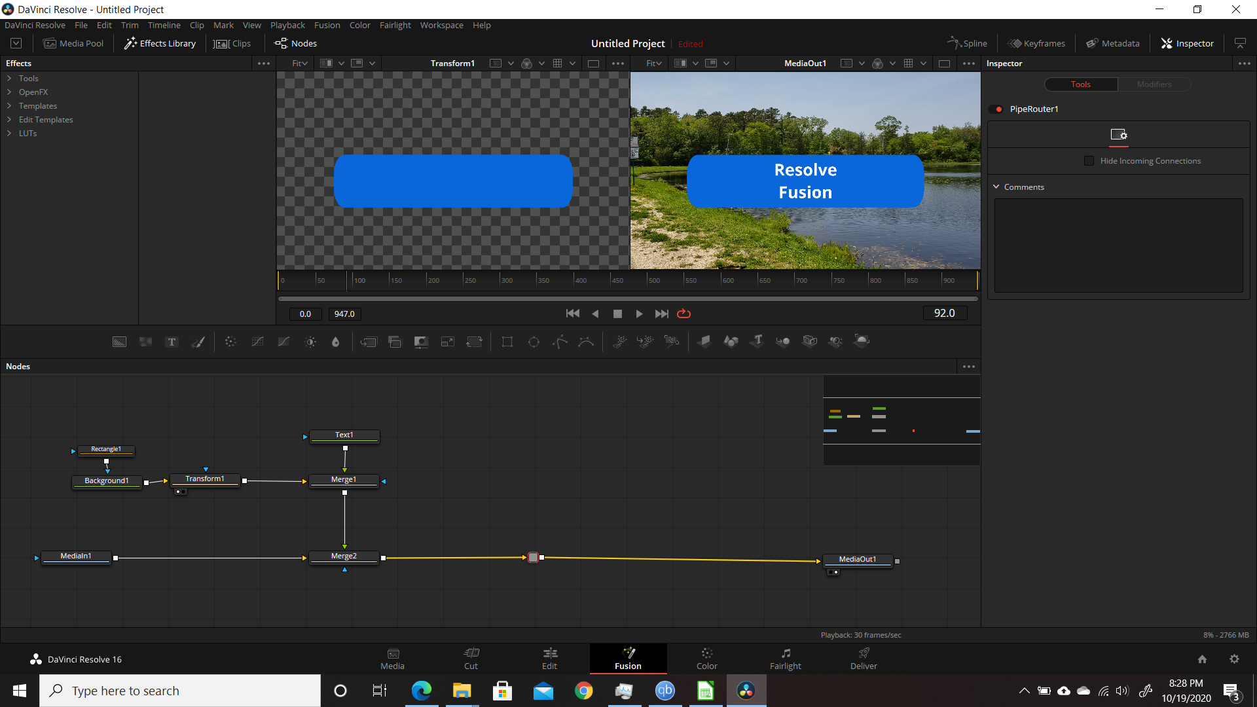Add the Color Corrector tool
The width and height of the screenshot is (1257, 707).
click(x=230, y=342)
